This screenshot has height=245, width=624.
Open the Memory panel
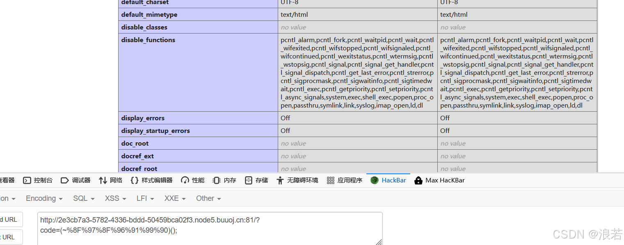pyautogui.click(x=224, y=180)
